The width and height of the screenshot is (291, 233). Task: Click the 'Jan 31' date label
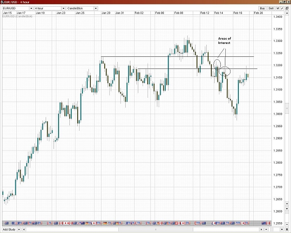(x=120, y=13)
